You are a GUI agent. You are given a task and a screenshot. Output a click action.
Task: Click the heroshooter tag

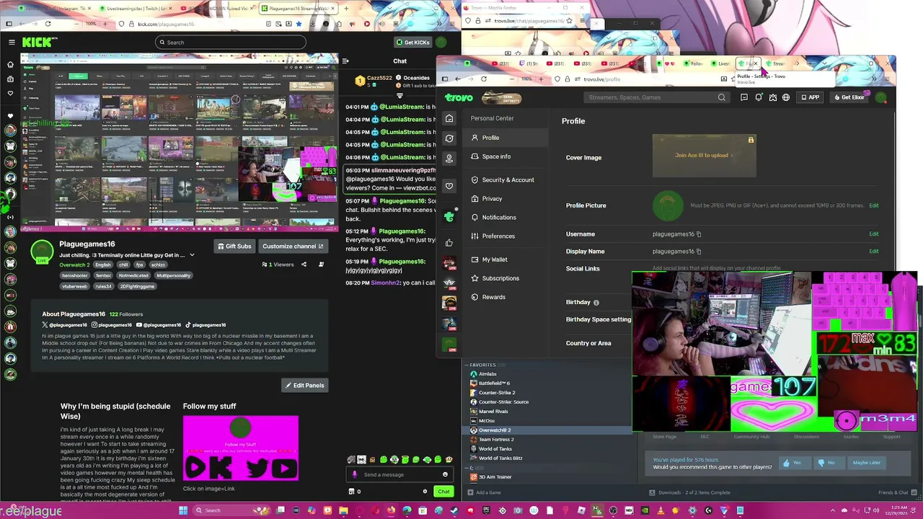75,275
